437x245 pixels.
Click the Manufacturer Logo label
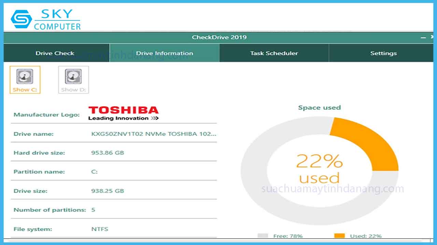coord(47,115)
